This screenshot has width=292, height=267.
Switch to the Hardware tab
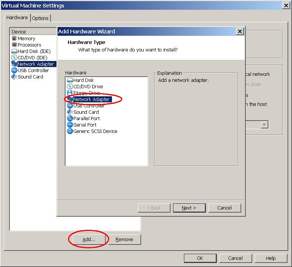[17, 18]
